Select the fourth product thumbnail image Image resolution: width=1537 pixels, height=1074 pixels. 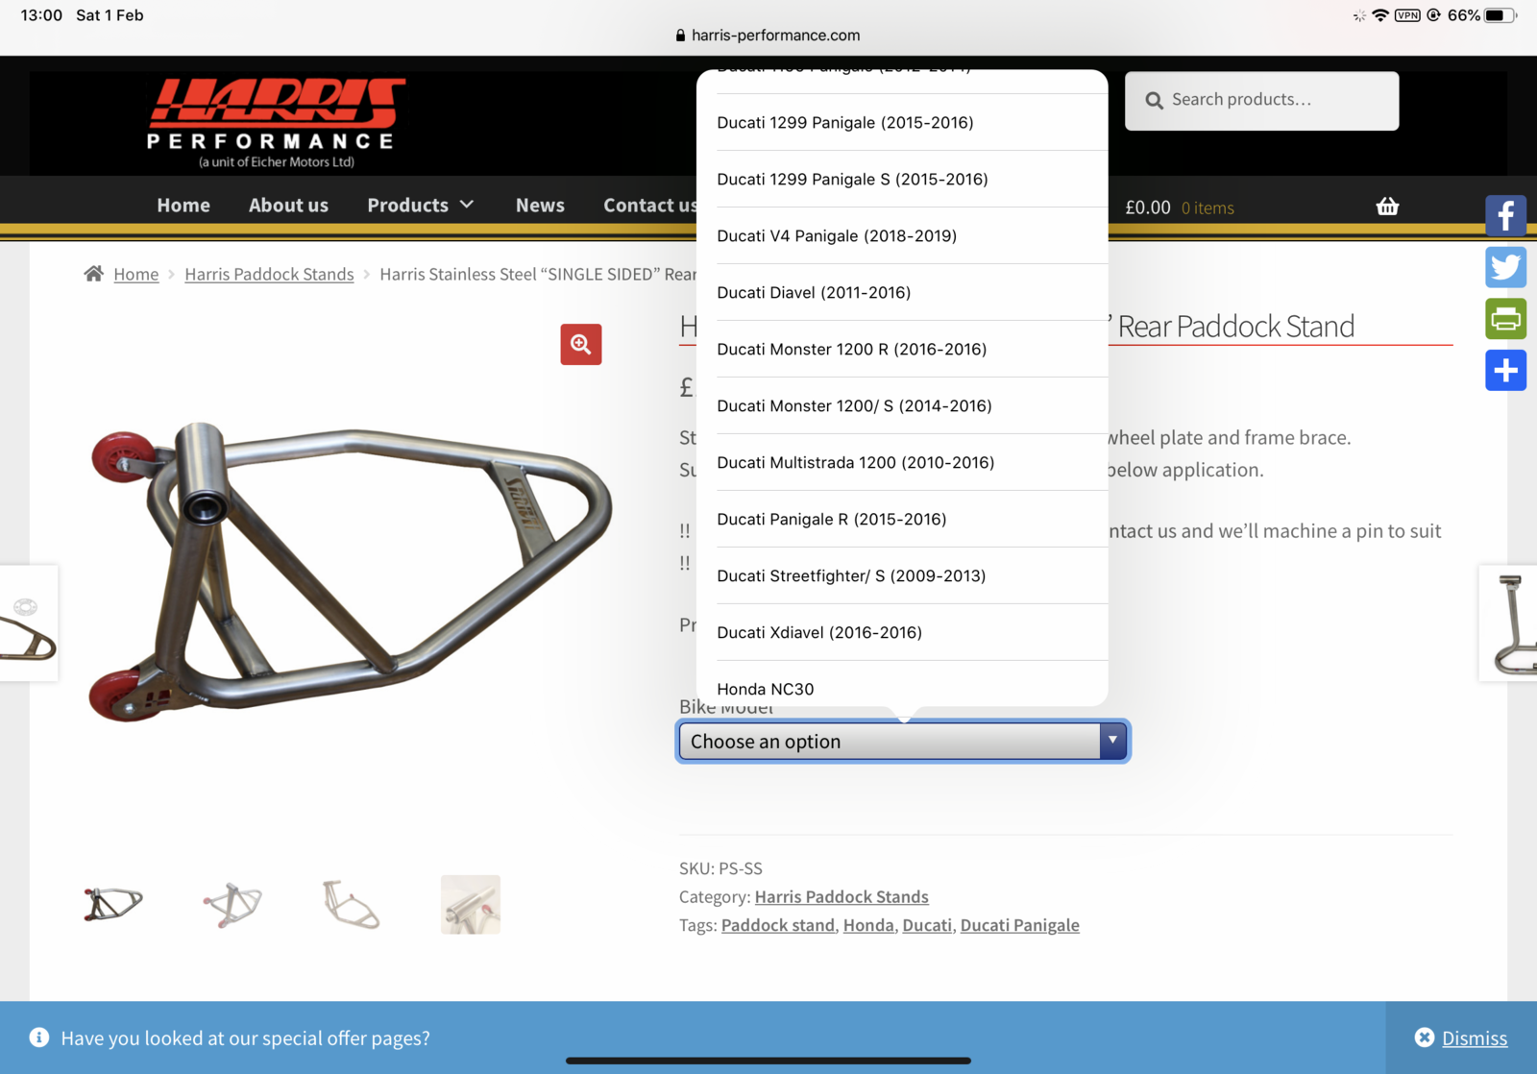(x=471, y=904)
